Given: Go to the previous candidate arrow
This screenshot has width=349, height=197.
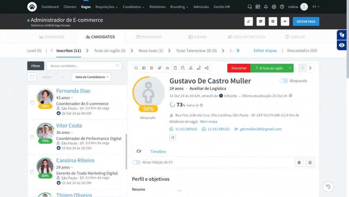Looking at the screenshot, I should pyautogui.click(x=303, y=68).
